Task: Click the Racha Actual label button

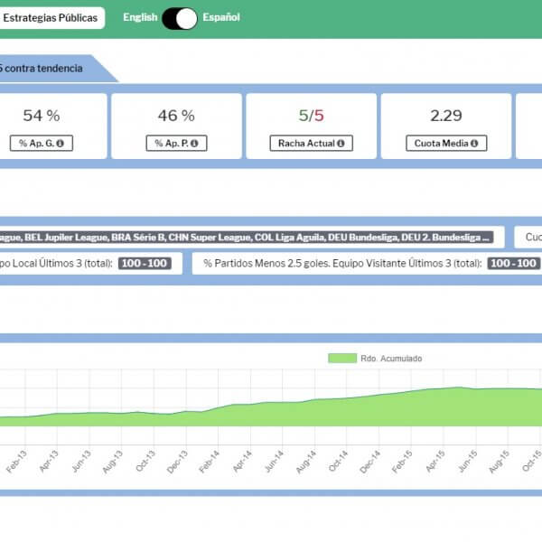Action: pos(312,143)
